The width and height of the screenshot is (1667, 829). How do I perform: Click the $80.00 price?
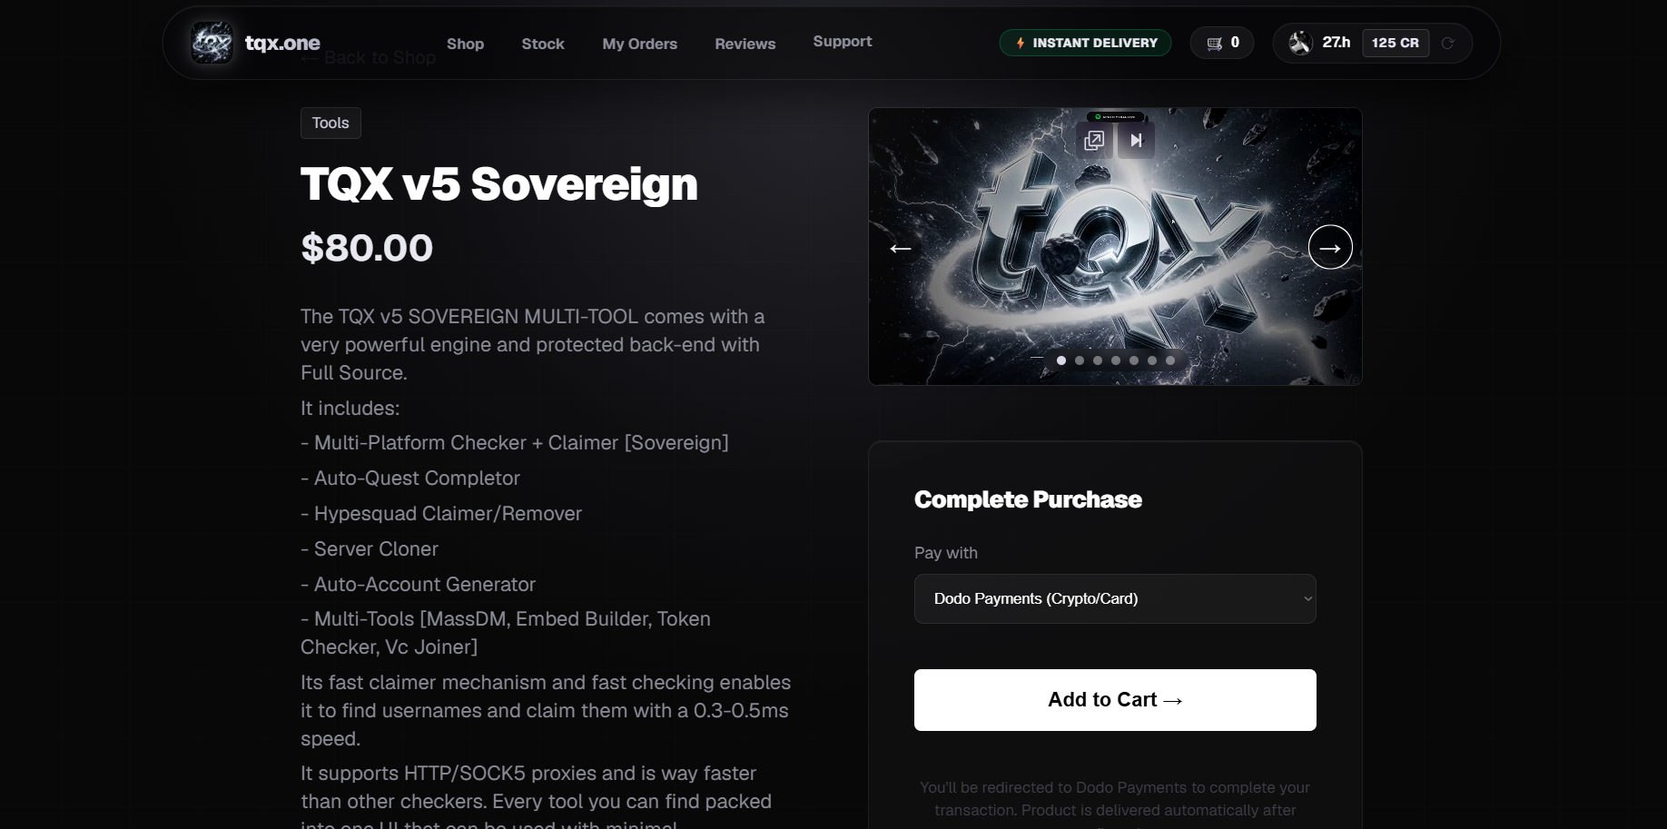367,248
